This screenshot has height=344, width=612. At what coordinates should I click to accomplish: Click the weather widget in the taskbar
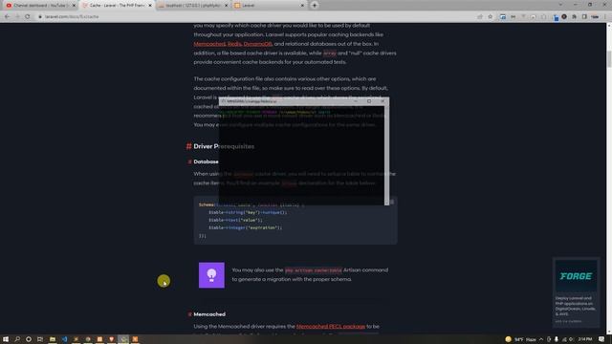(520, 339)
